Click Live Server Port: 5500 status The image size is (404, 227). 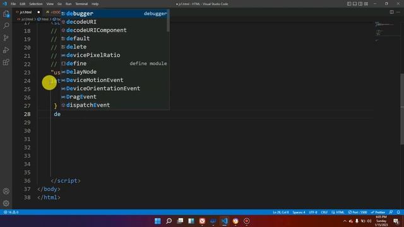(x=358, y=212)
